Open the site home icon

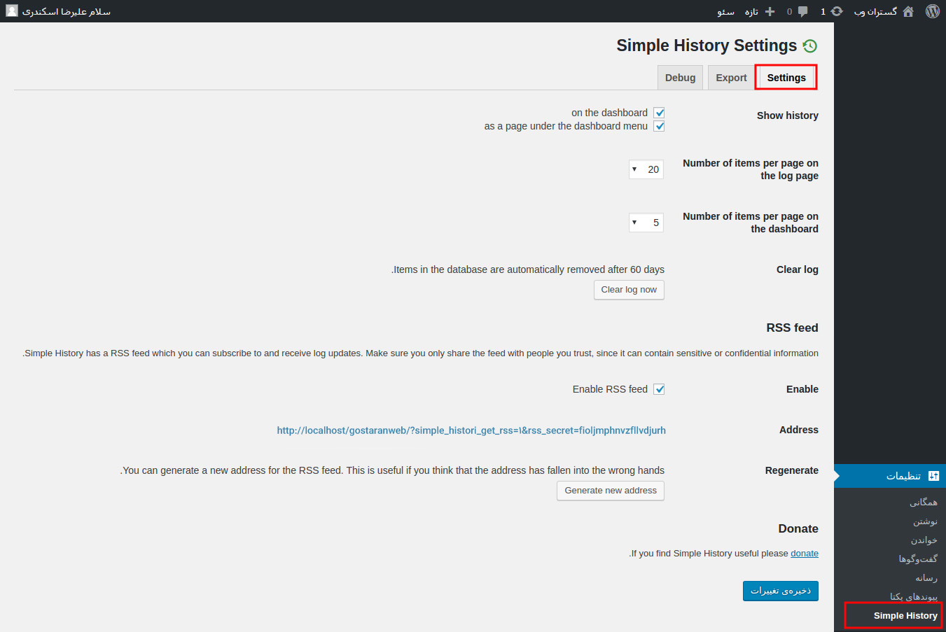coord(908,11)
